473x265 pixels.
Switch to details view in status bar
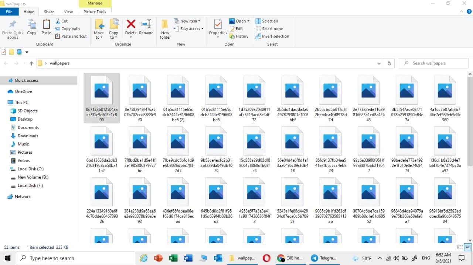coord(460,247)
